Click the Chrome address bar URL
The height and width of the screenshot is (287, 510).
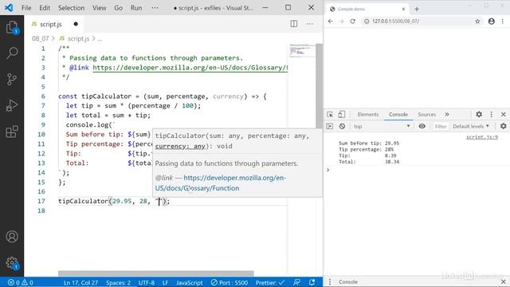coord(395,22)
